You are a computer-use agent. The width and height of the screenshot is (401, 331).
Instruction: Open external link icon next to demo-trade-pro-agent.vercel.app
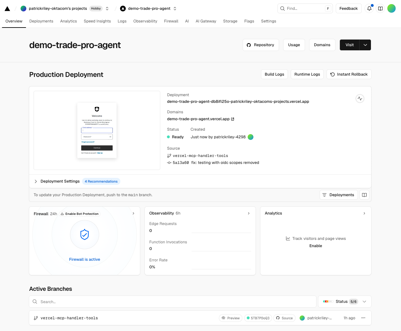pos(233,119)
